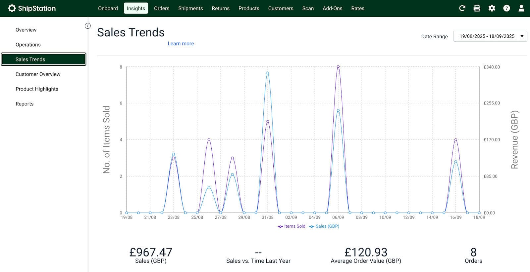This screenshot has height=272, width=530.
Task: Click the printer icon in header
Action: [477, 8]
